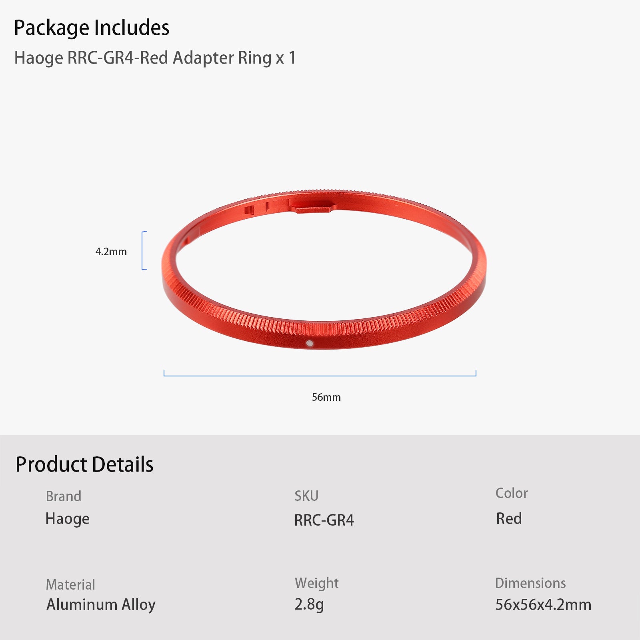This screenshot has width=640, height=640.
Task: Click the white index dot on the ring
Action: point(309,343)
